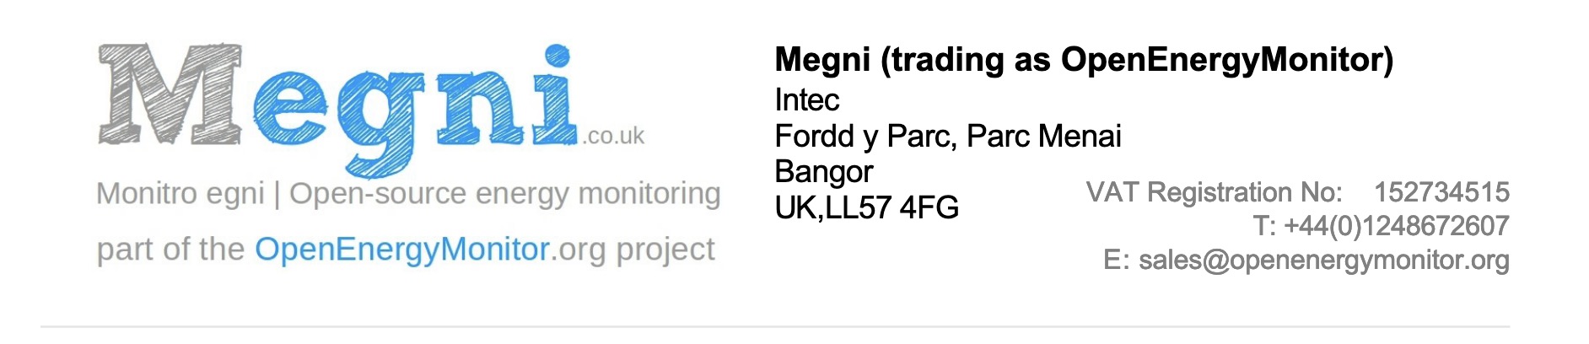Click the blue dot above letter i
The image size is (1589, 344).
[x=556, y=56]
